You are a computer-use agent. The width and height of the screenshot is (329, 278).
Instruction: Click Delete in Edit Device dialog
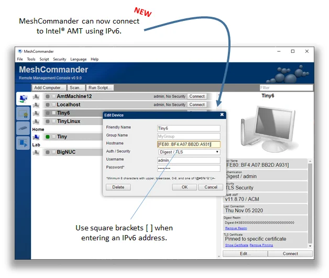118,187
